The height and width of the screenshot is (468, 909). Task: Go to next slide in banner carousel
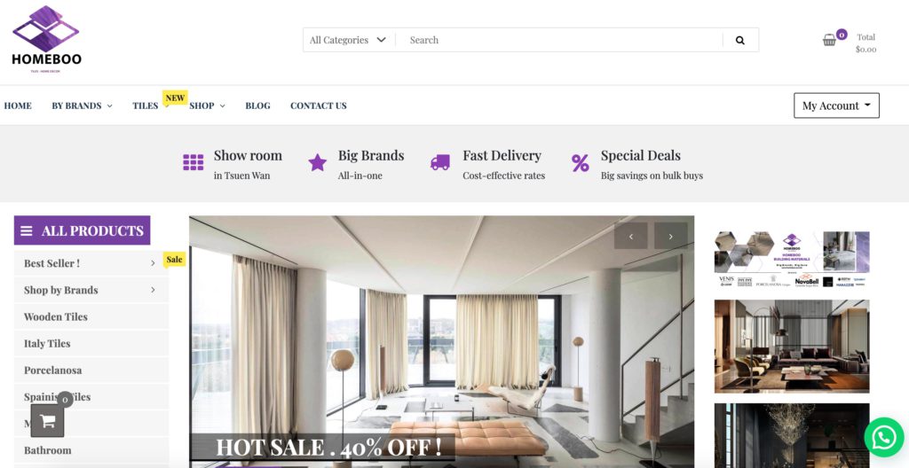(x=671, y=237)
